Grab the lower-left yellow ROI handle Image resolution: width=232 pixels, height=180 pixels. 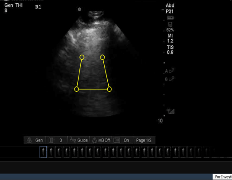pyautogui.click(x=77, y=89)
